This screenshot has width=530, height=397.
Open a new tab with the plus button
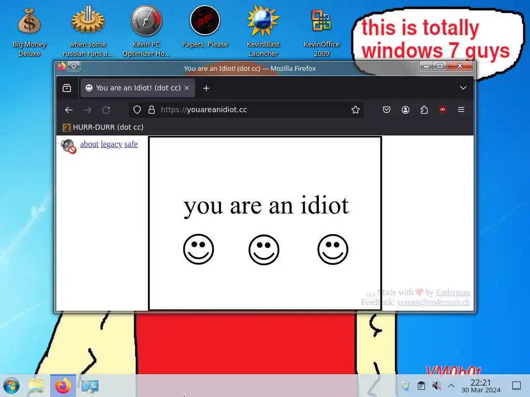tap(206, 88)
